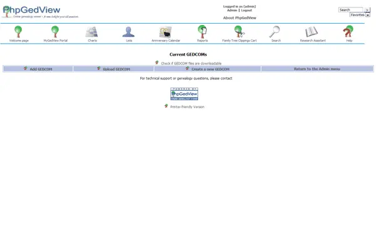Screen dimensions: 376x250
Task: Click the search submit arrow button
Action: [367, 10]
